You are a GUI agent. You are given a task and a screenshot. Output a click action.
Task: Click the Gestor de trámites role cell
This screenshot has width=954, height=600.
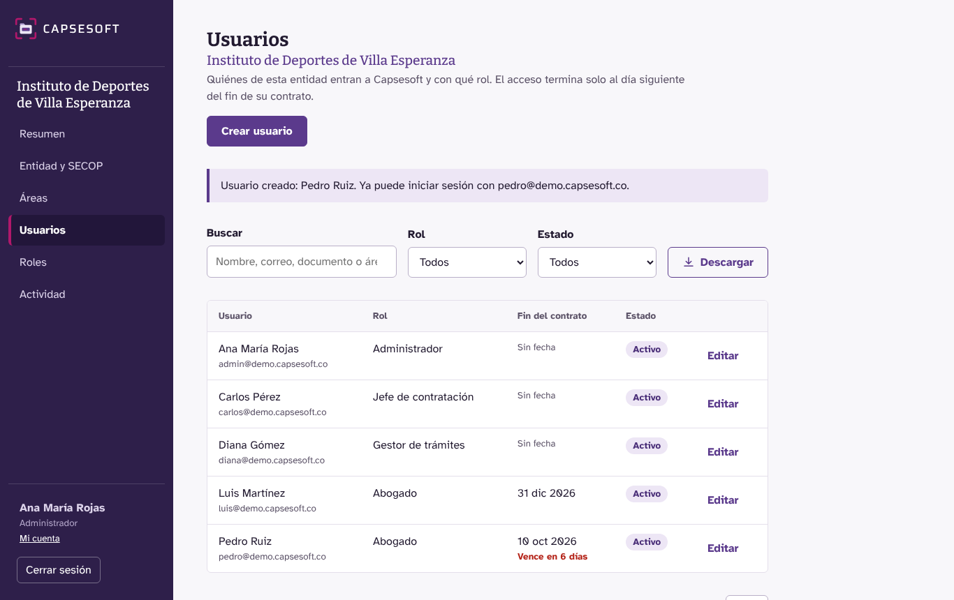coord(419,445)
